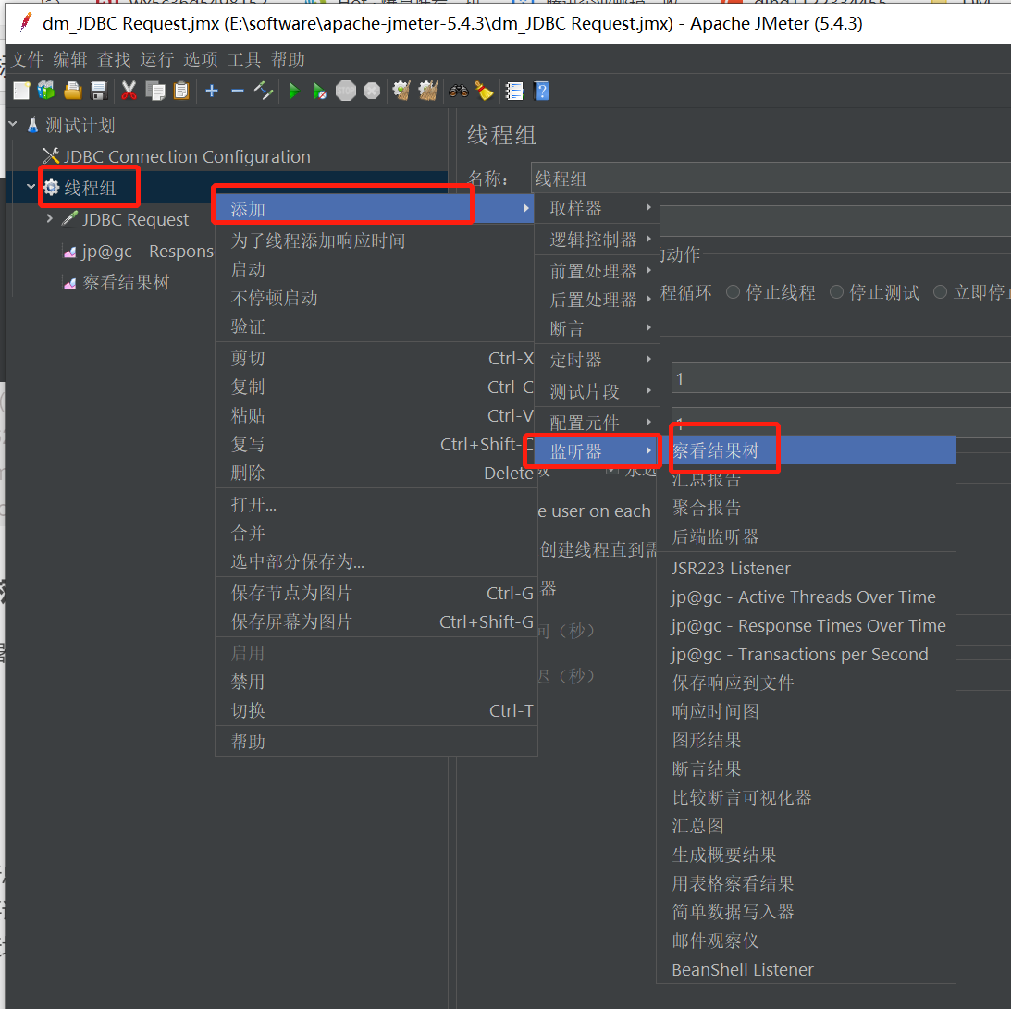Viewport: 1011px width, 1009px height.
Task: Open the 后置处理器 submenu
Action: point(597,300)
